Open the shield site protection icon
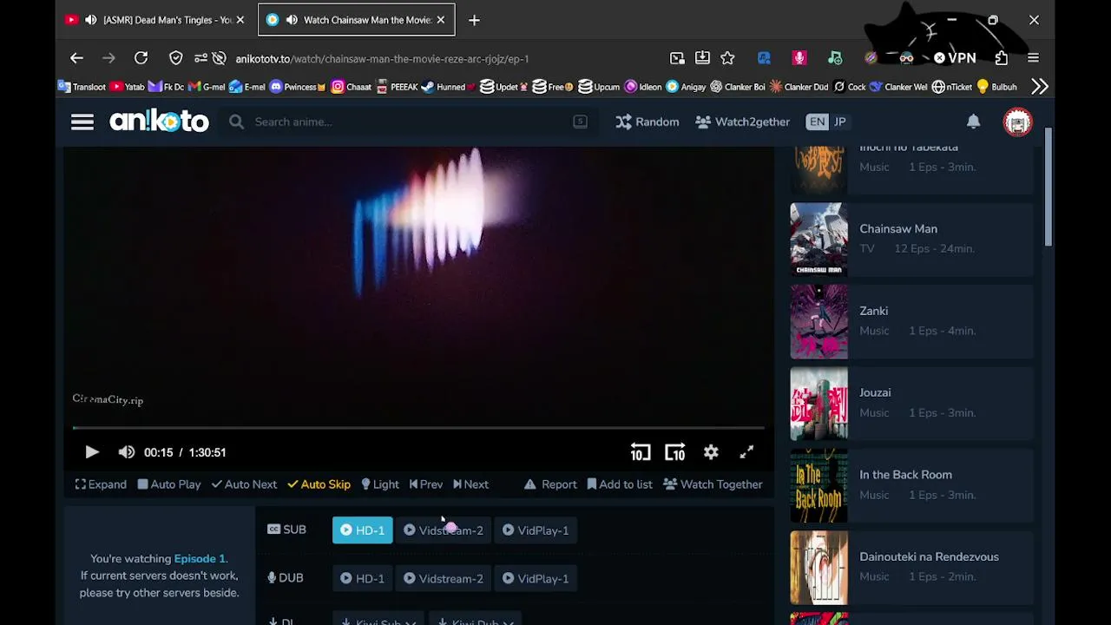 [x=176, y=58]
